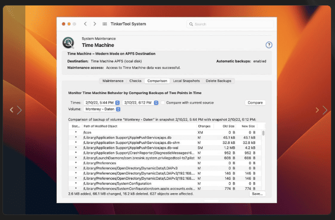The height and width of the screenshot is (220, 335).
Task: Sort by the Changes column header
Action: click(204, 126)
